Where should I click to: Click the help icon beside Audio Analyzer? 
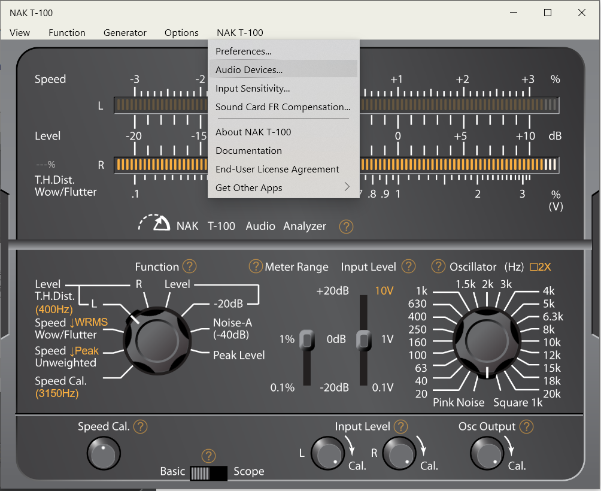coord(346,226)
